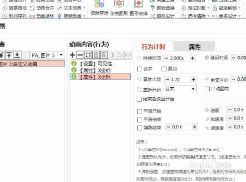Click info icon of unselected 【属性】X坐标 row
The width and height of the screenshot is (246, 182).
[74, 70]
